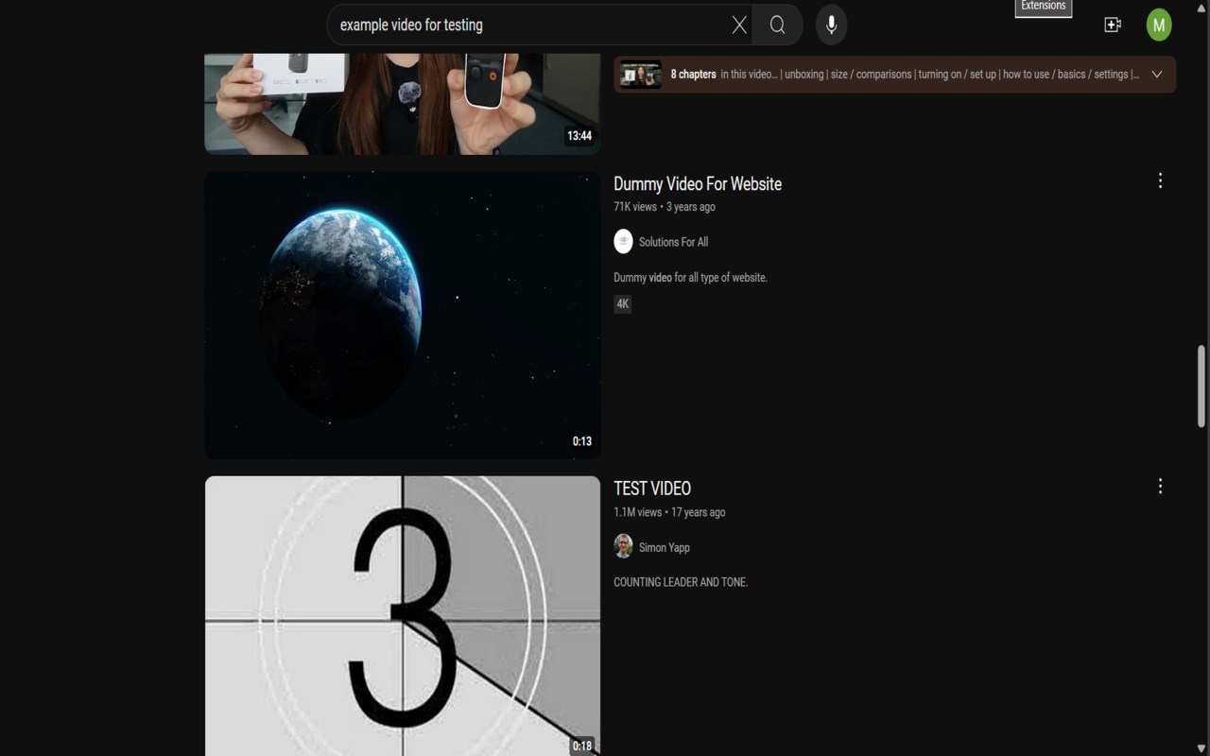This screenshot has height=756, width=1210.
Task: Open more options for TEST VIDEO
Action: (1160, 486)
